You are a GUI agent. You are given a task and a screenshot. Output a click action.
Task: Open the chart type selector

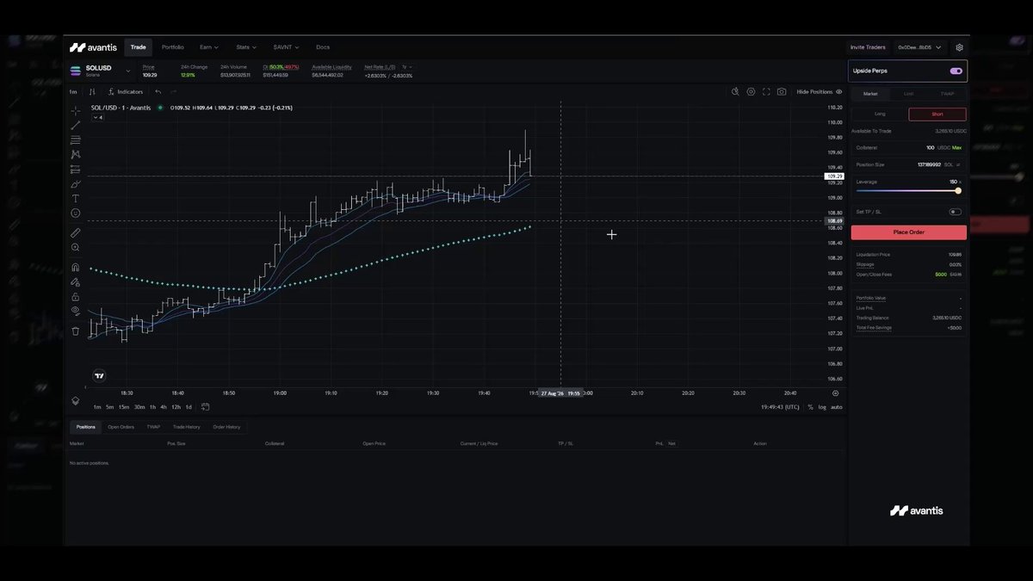point(92,91)
